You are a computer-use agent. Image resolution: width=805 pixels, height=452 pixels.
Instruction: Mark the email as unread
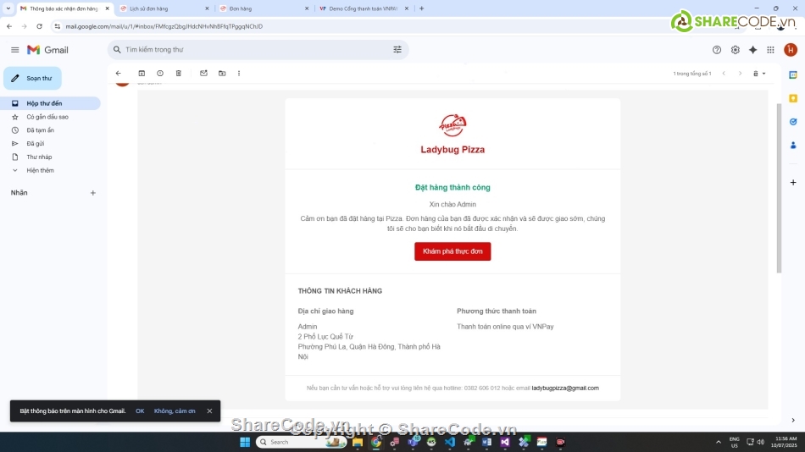204,74
